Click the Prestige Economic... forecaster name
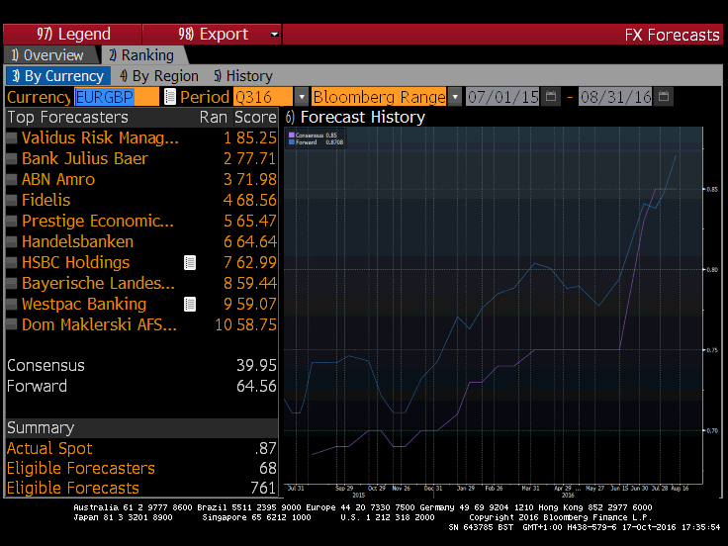728x546 pixels. tap(98, 221)
